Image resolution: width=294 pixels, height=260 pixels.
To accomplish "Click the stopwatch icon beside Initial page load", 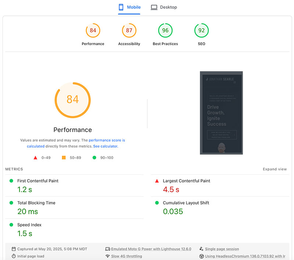I will point(14,256).
